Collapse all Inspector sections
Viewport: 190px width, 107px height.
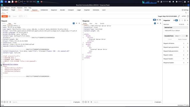pos(182,21)
